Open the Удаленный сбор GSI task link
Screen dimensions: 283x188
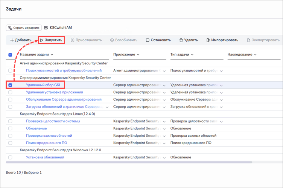[x=43, y=85]
